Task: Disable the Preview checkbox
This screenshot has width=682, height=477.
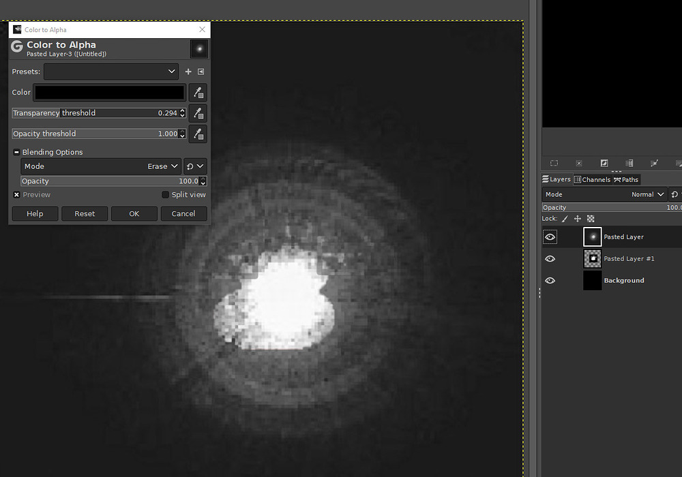Action: pos(17,195)
